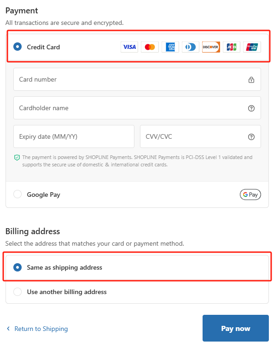
Task: Open the Cardholder name help icon
Action: (251, 108)
